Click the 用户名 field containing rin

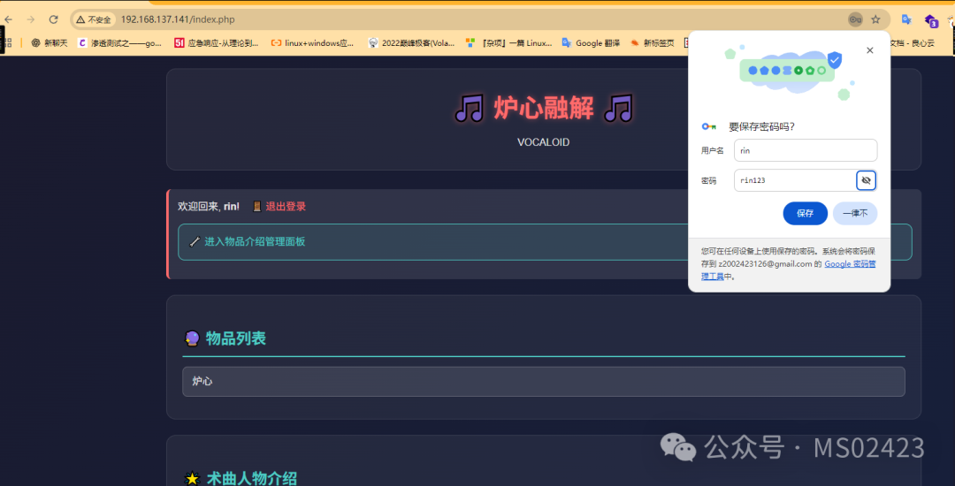(806, 150)
